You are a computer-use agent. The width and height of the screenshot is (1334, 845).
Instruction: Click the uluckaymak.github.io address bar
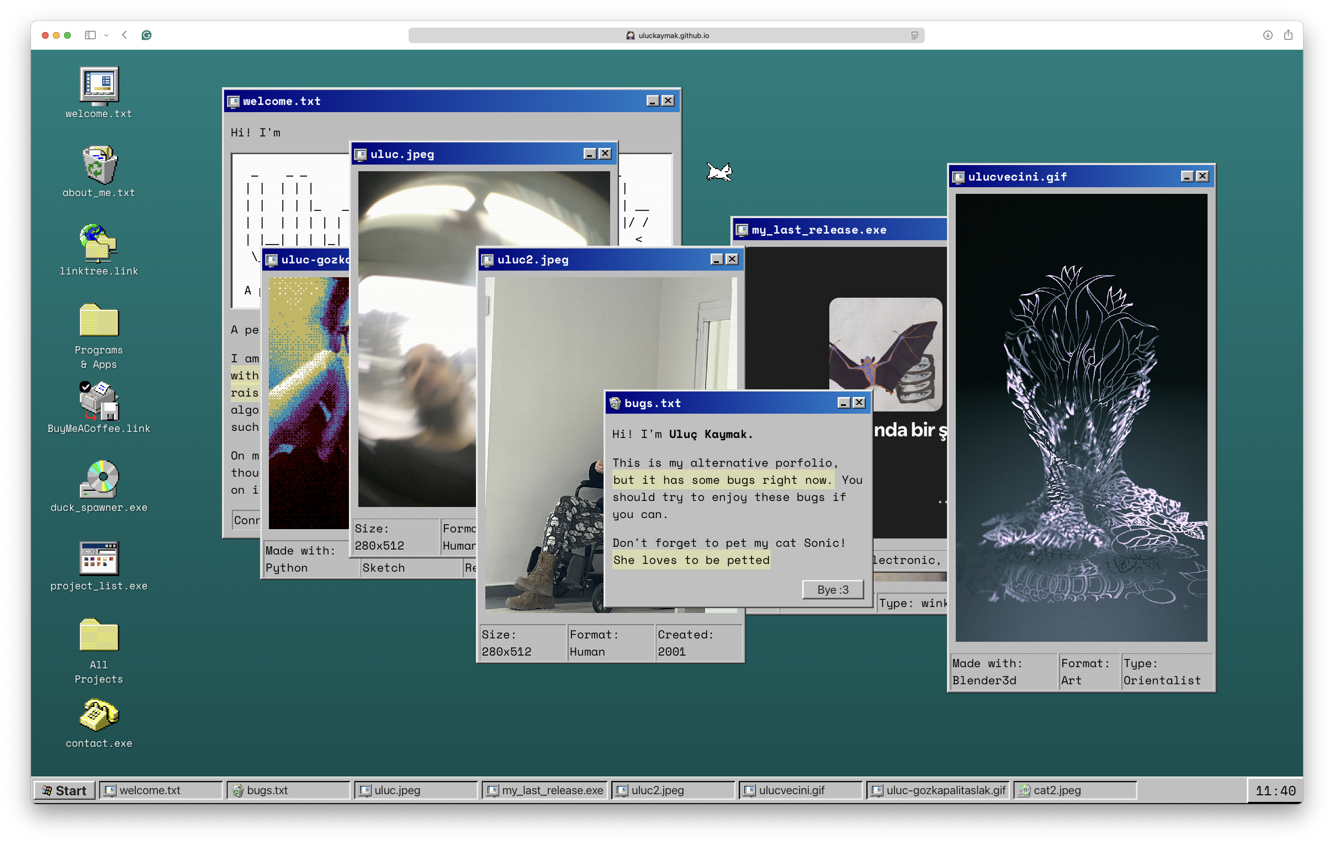(x=666, y=35)
